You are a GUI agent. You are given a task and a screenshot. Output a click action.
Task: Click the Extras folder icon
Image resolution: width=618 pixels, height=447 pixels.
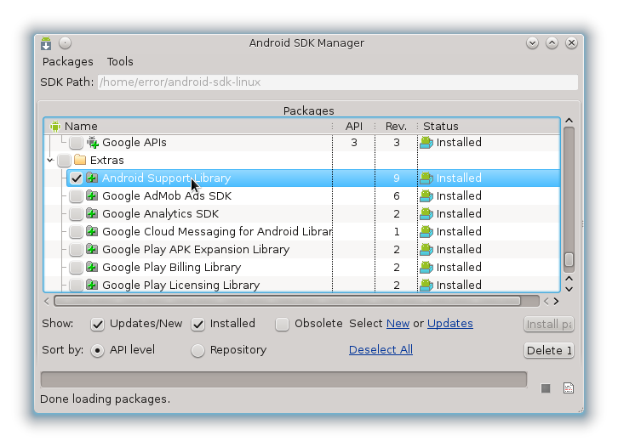[80, 160]
